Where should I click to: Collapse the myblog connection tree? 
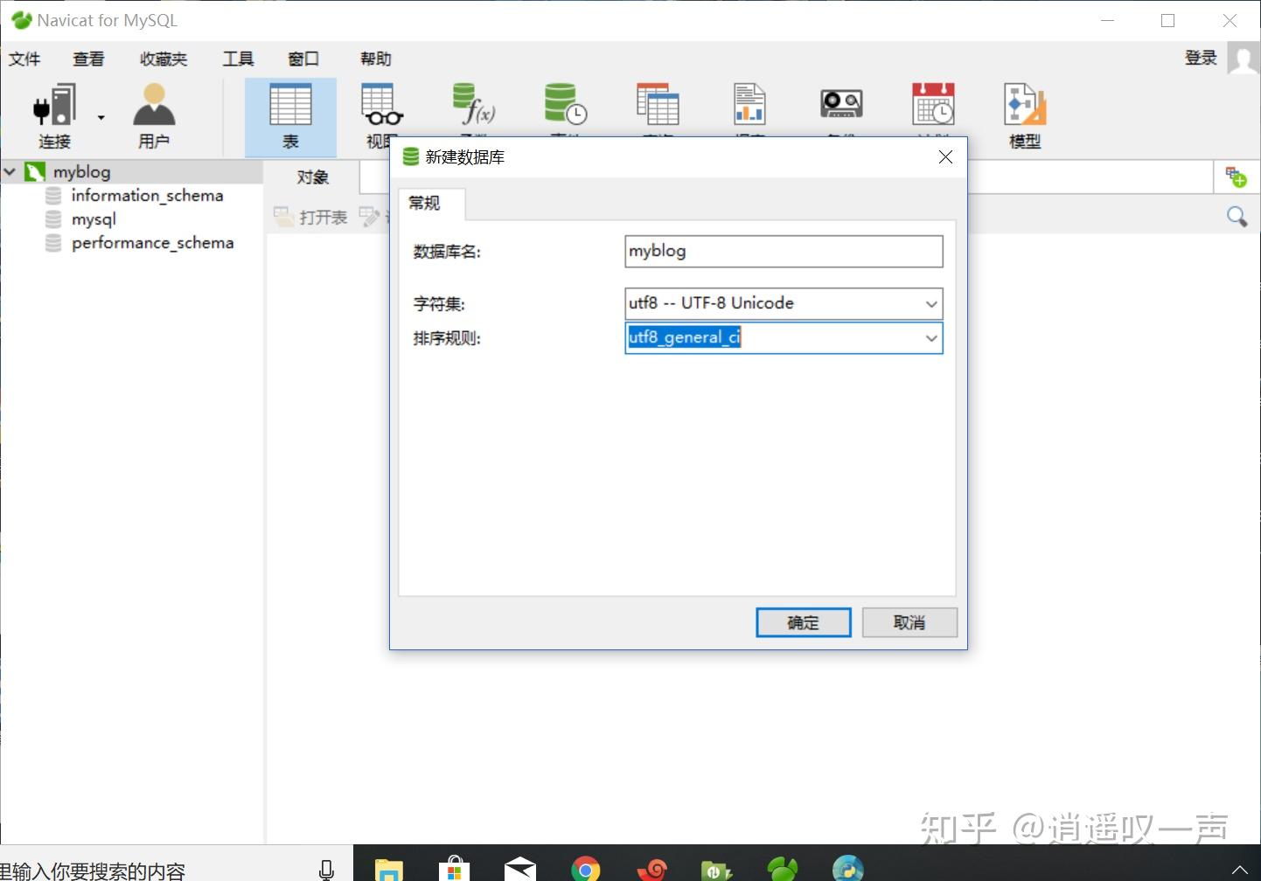10,171
